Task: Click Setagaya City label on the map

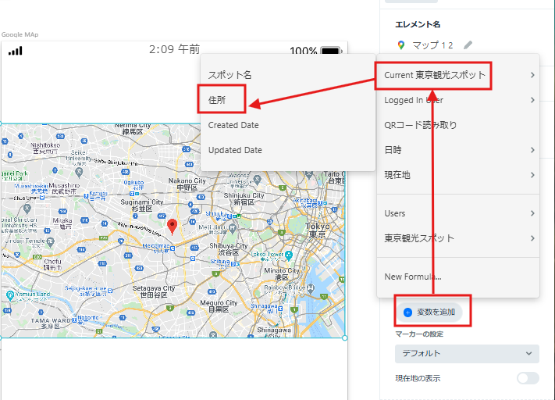Action: coord(154,291)
